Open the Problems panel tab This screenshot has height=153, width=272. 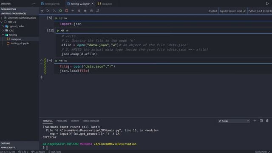pos(62,121)
